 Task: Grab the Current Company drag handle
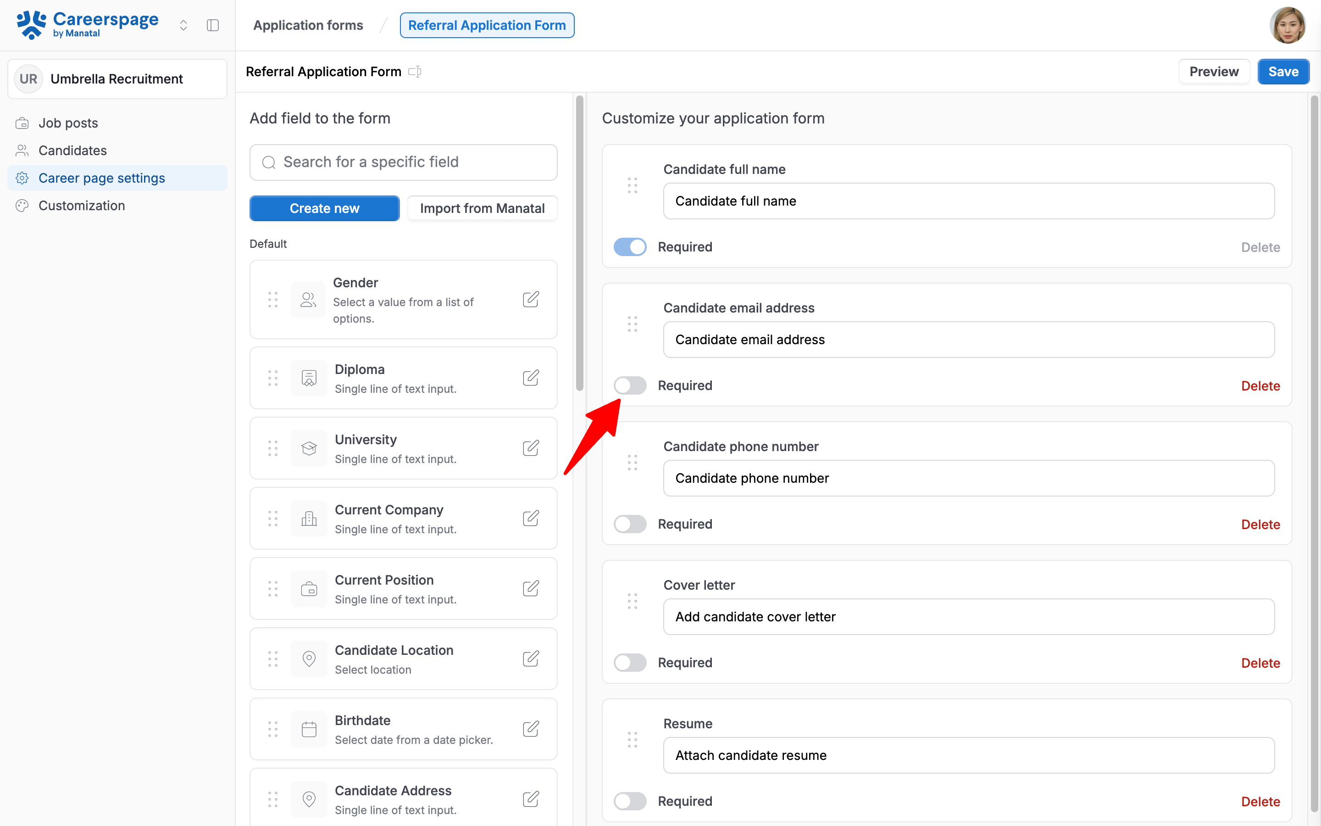point(273,519)
